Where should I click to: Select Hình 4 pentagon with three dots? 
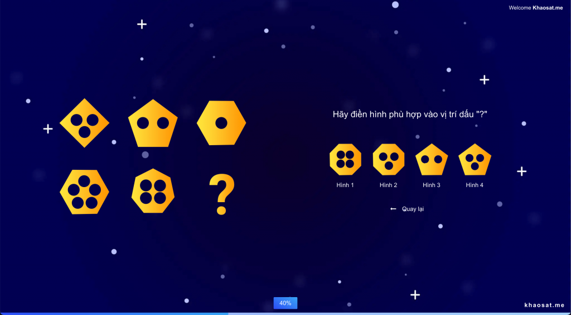pos(475,159)
